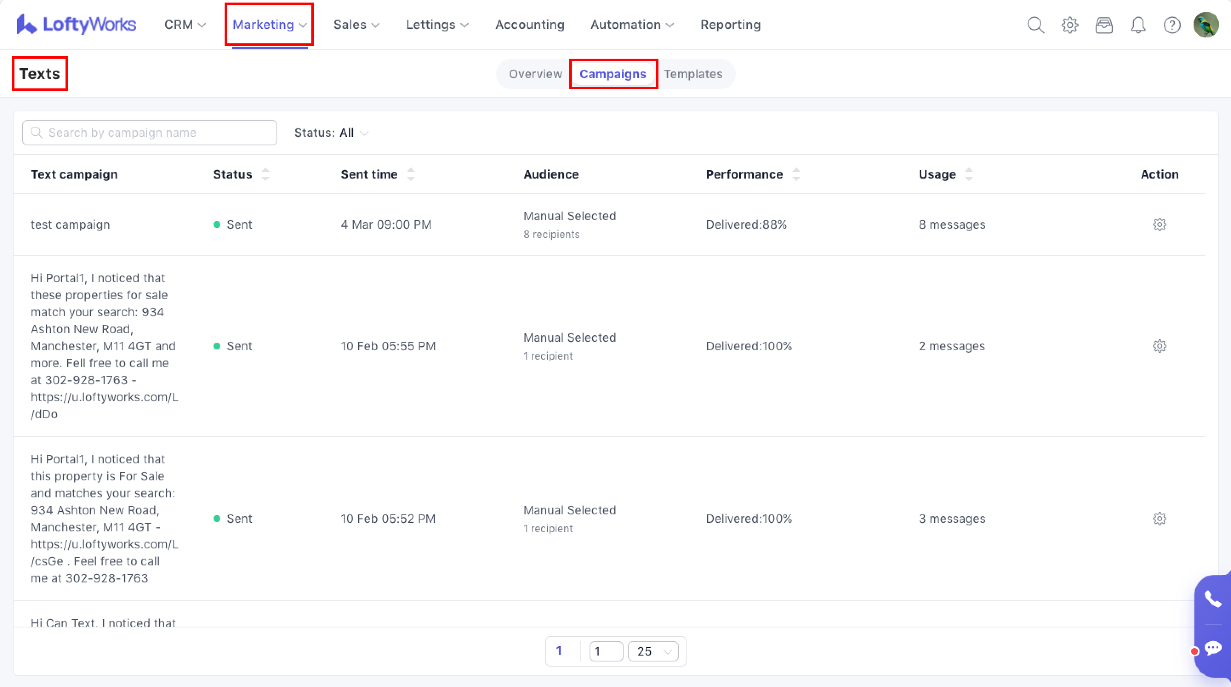The image size is (1231, 687).
Task: Open the chat bubble widget
Action: 1213,648
